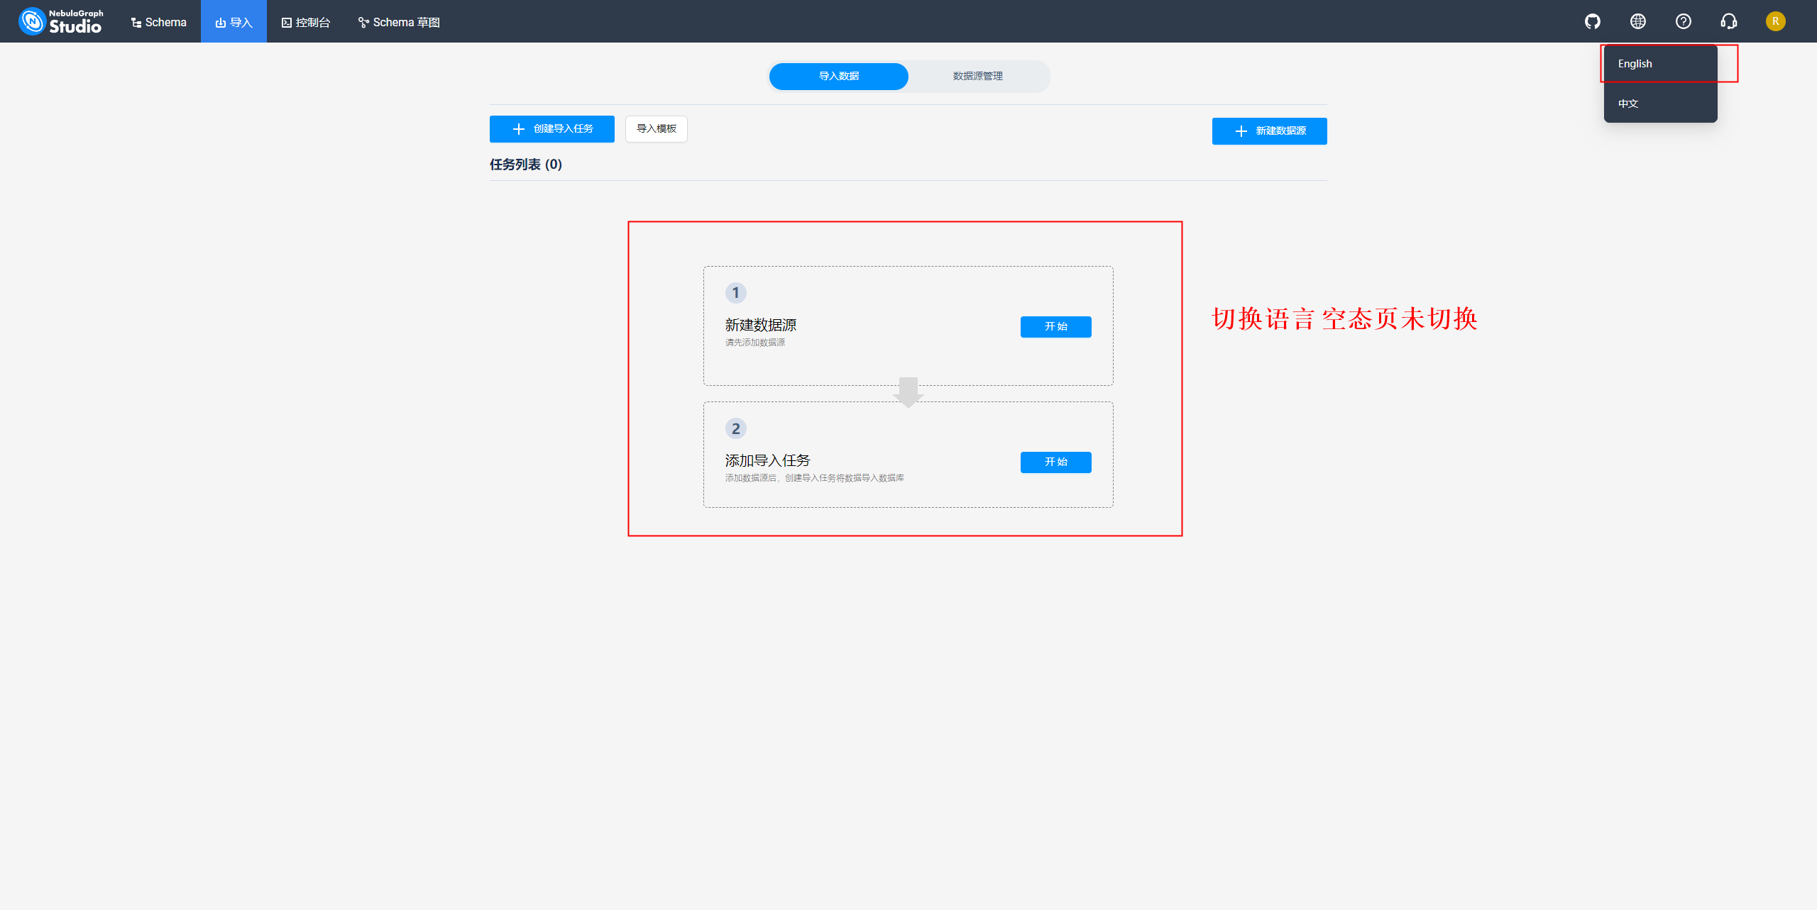This screenshot has width=1817, height=910.
Task: Select 中文 from the language menu
Action: click(x=1627, y=103)
